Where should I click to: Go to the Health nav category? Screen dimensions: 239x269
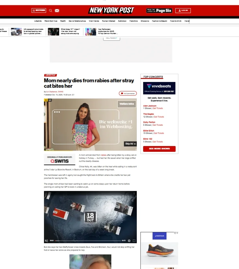click(63, 21)
